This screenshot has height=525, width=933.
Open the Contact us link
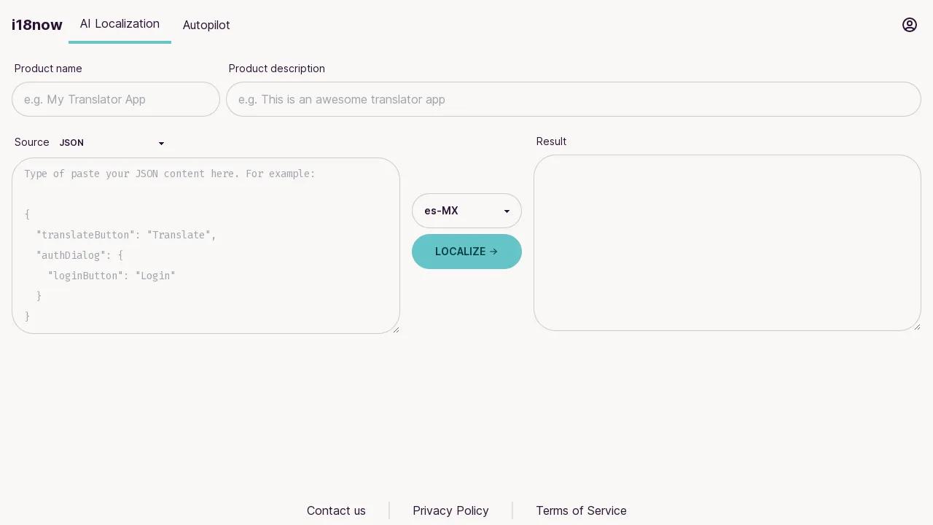pos(336,510)
